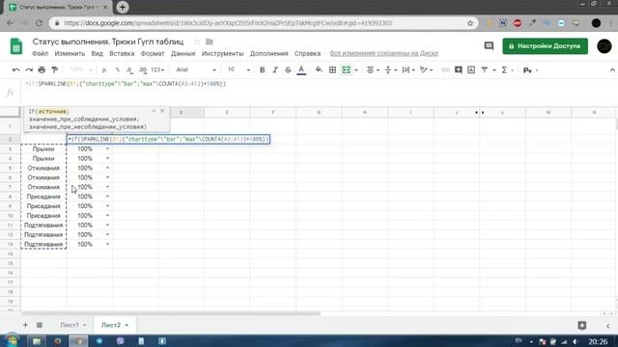Image resolution: width=618 pixels, height=347 pixels.
Task: Open the all sheets list icon
Action: (x=40, y=325)
